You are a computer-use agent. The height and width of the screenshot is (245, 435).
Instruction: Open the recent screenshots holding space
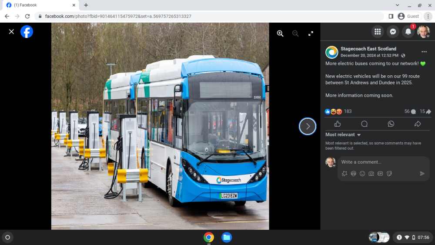click(x=379, y=238)
